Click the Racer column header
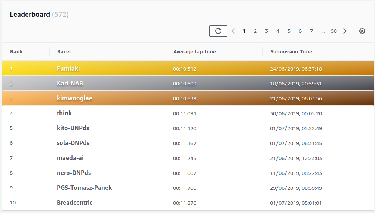 click(64, 51)
